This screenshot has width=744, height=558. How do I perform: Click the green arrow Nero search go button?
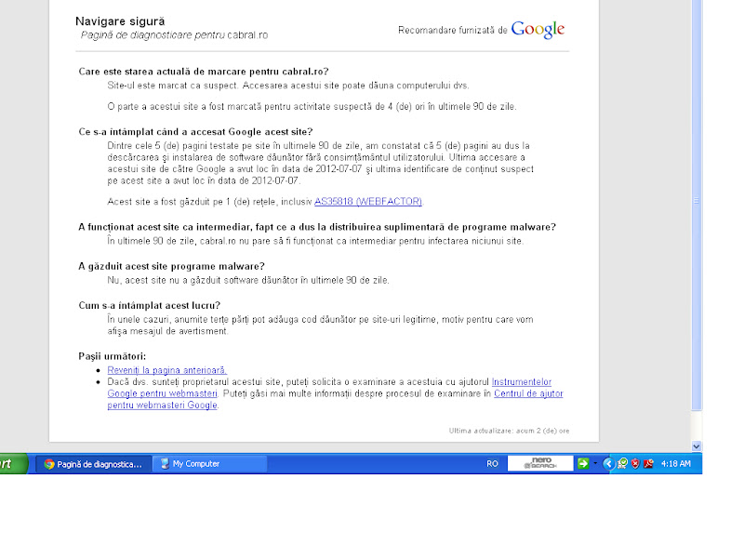click(x=583, y=463)
